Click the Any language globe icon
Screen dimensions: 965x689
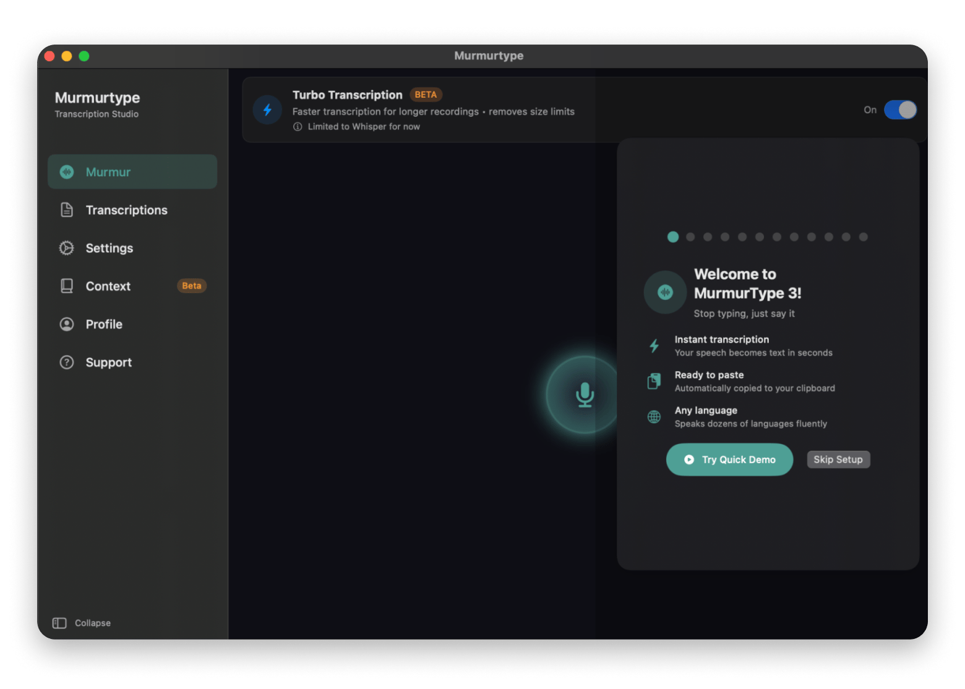[654, 417]
